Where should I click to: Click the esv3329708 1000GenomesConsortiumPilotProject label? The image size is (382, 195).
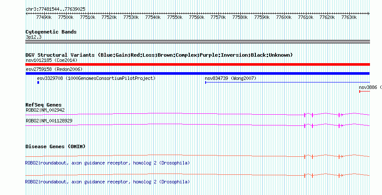point(96,79)
